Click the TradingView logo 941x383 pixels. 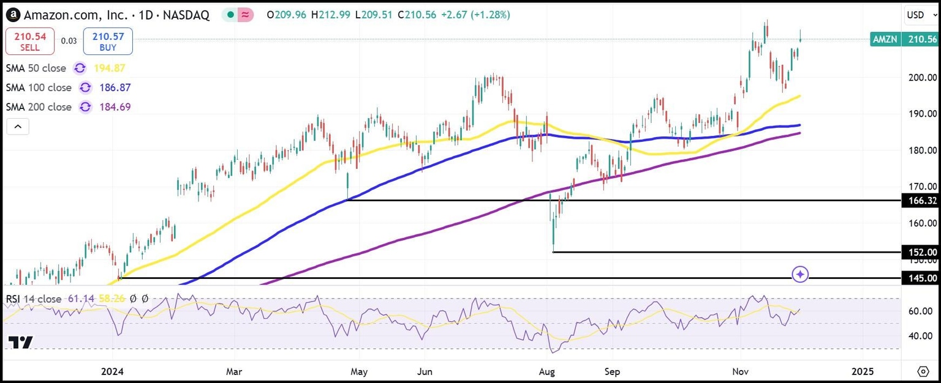point(20,343)
